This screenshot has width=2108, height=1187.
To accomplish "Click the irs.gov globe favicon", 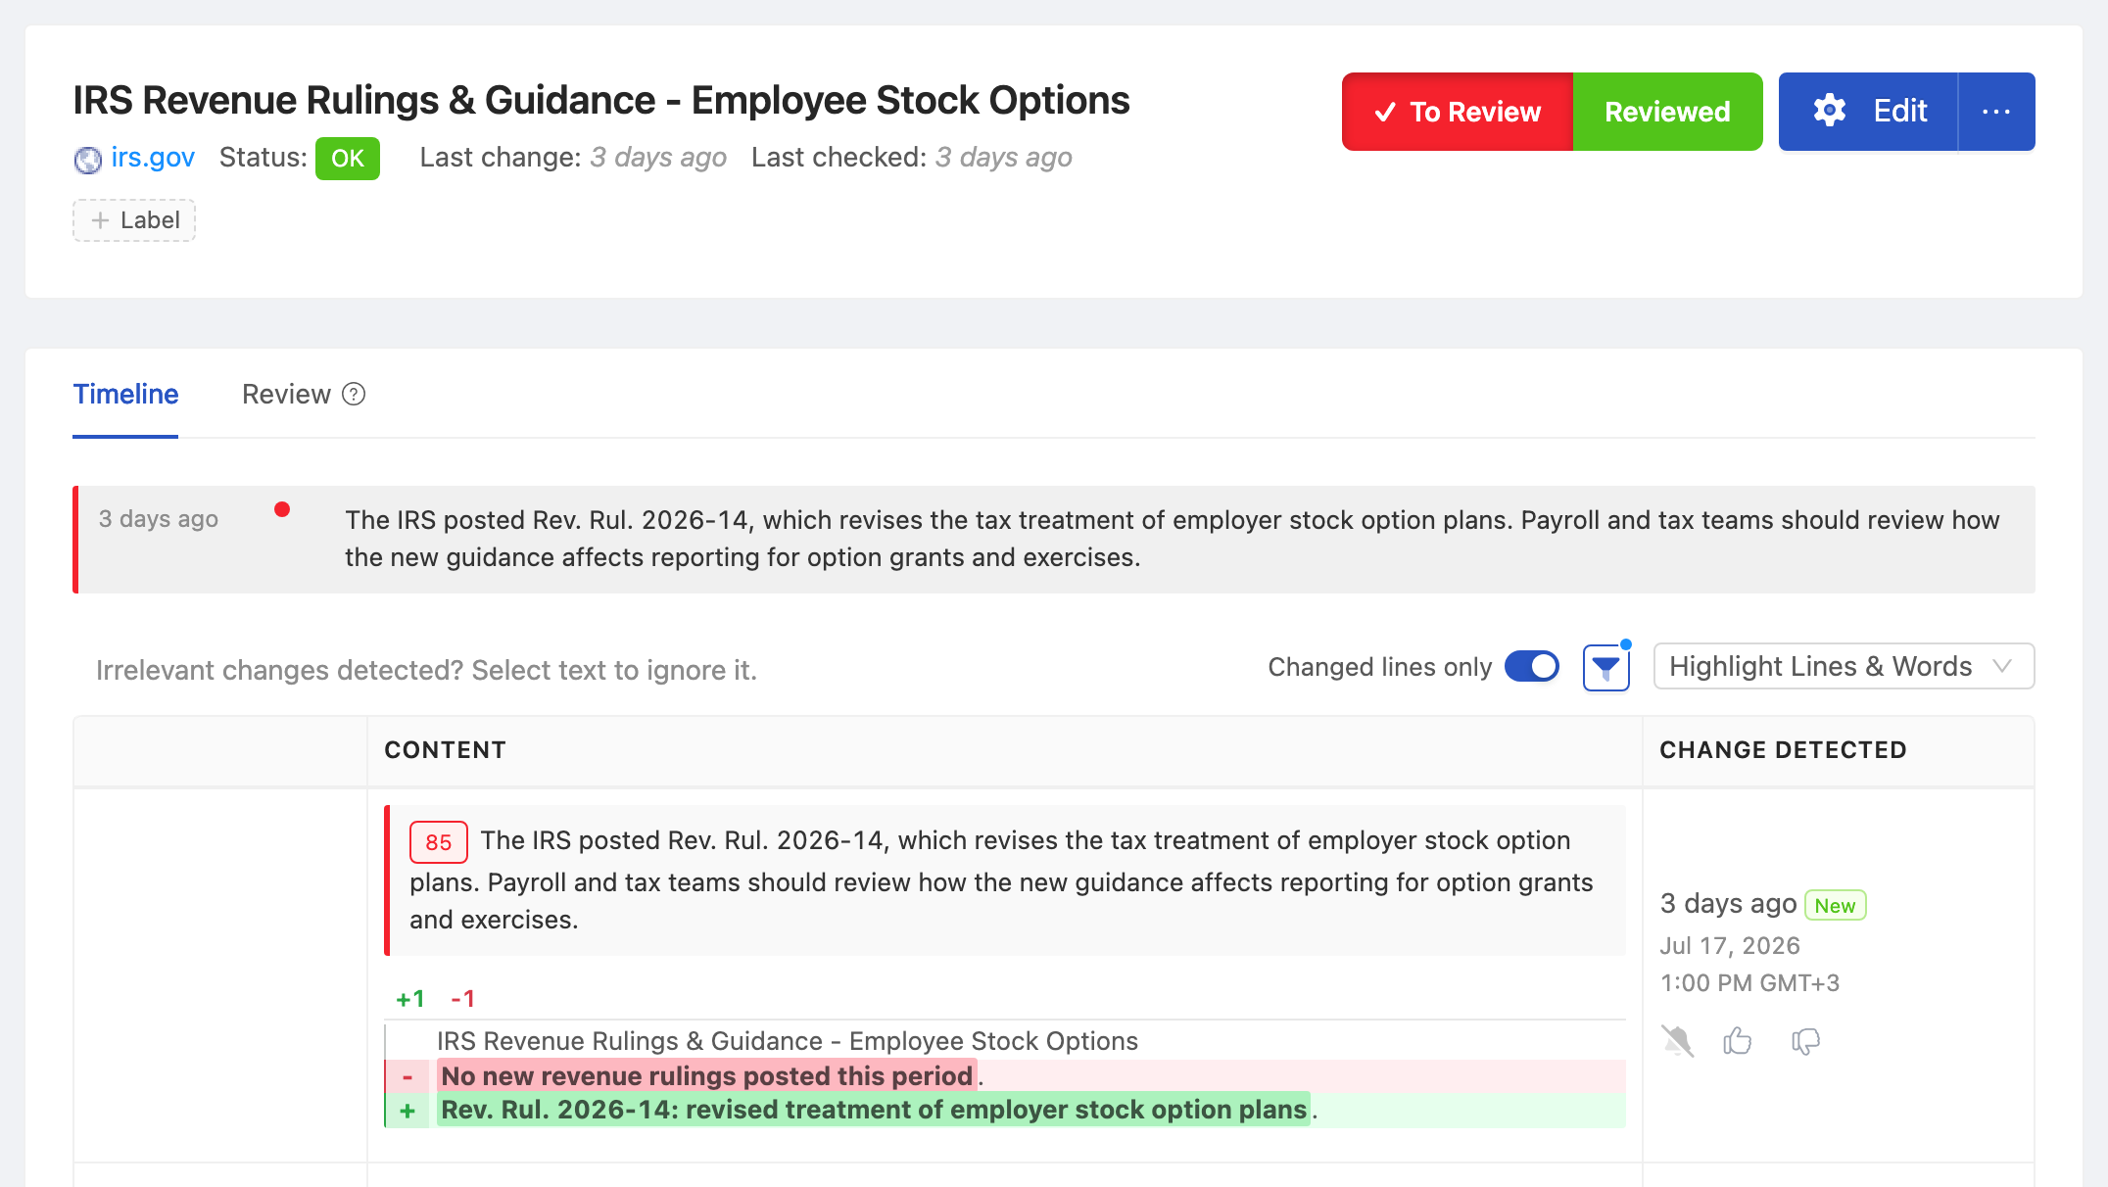I will pos(88,159).
